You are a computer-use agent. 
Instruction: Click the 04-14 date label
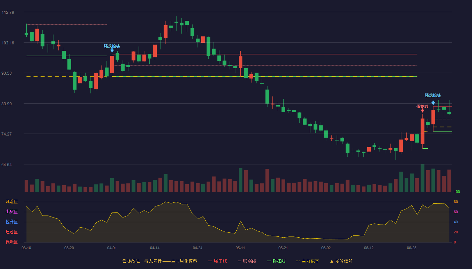coord(155,248)
